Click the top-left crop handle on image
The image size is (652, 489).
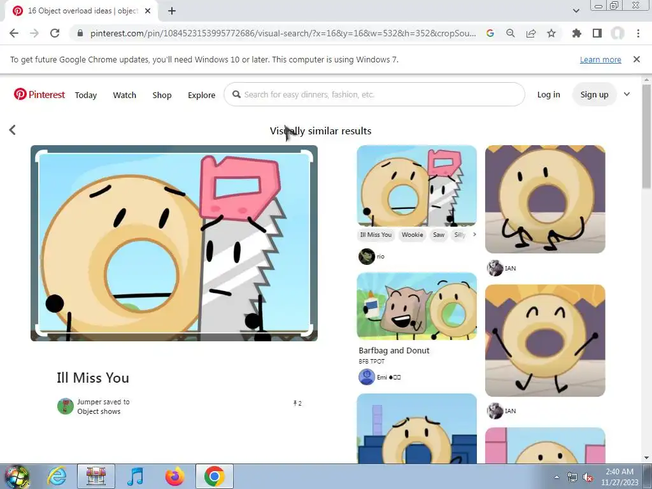tap(40, 155)
